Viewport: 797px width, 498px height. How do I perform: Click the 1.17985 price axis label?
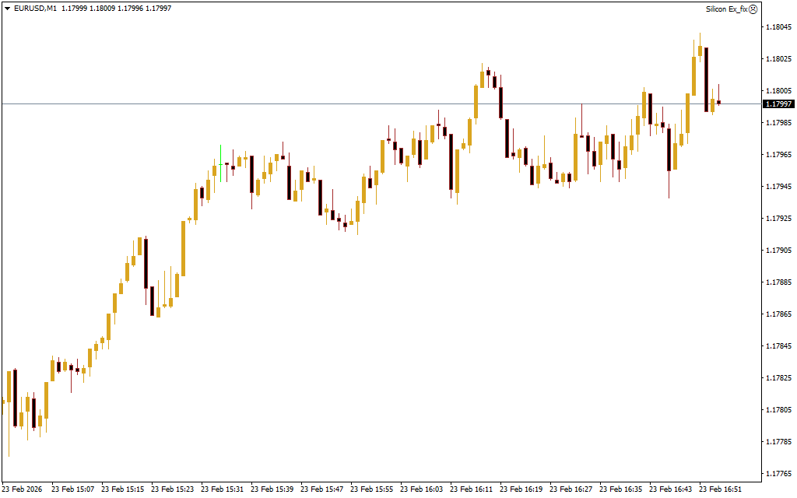click(x=778, y=123)
